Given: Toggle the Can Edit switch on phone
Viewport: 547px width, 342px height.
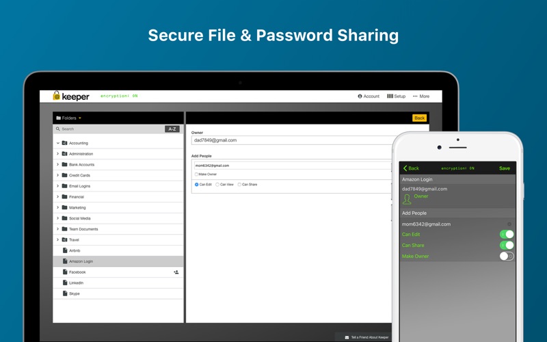Looking at the screenshot, I should coord(507,234).
